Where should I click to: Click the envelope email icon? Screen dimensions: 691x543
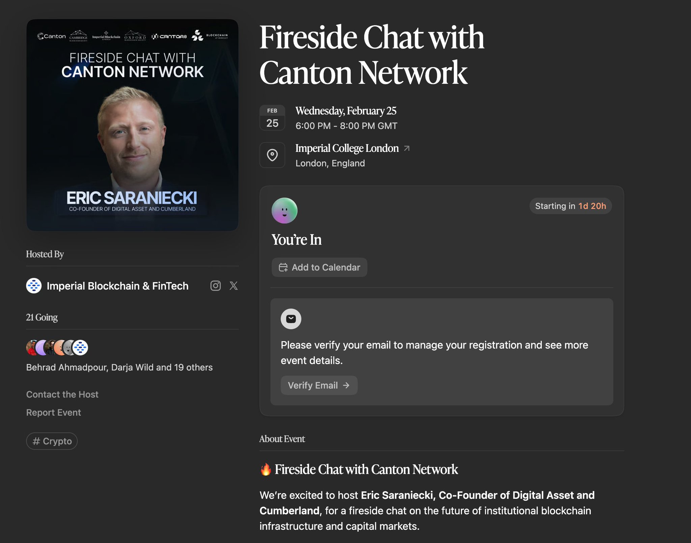pos(291,319)
